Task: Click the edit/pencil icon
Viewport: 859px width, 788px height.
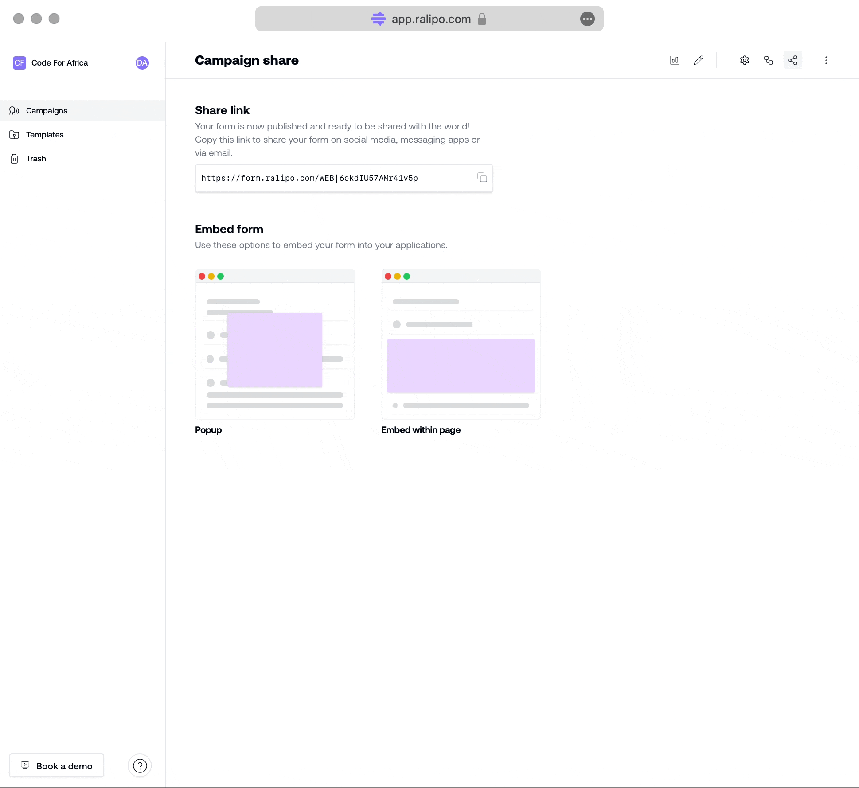Action: coord(697,60)
